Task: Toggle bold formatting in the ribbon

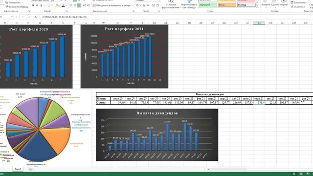Action: coord(33,5)
